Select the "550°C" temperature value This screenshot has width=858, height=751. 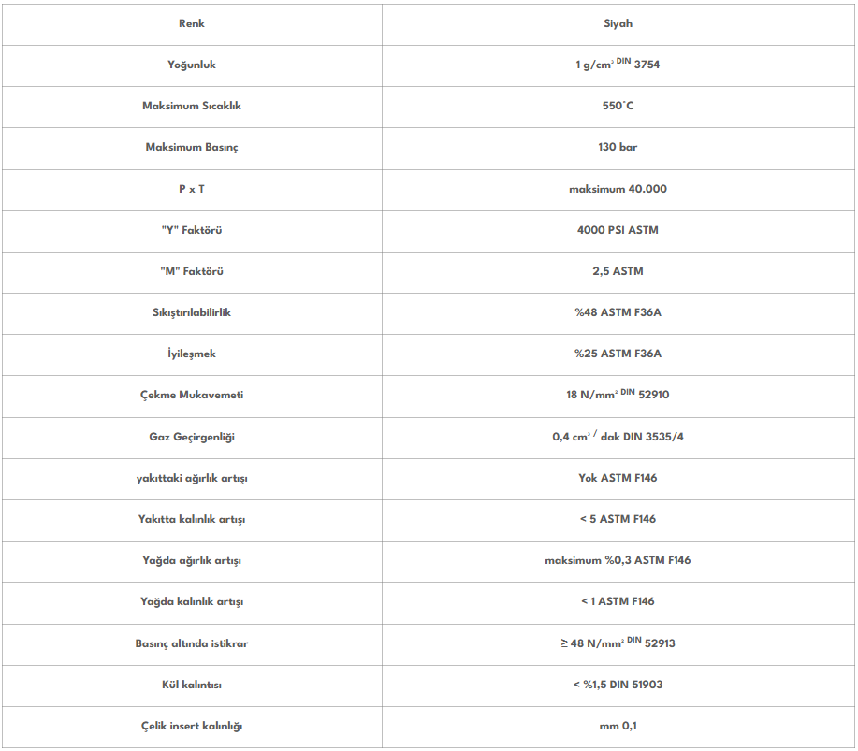click(x=618, y=107)
